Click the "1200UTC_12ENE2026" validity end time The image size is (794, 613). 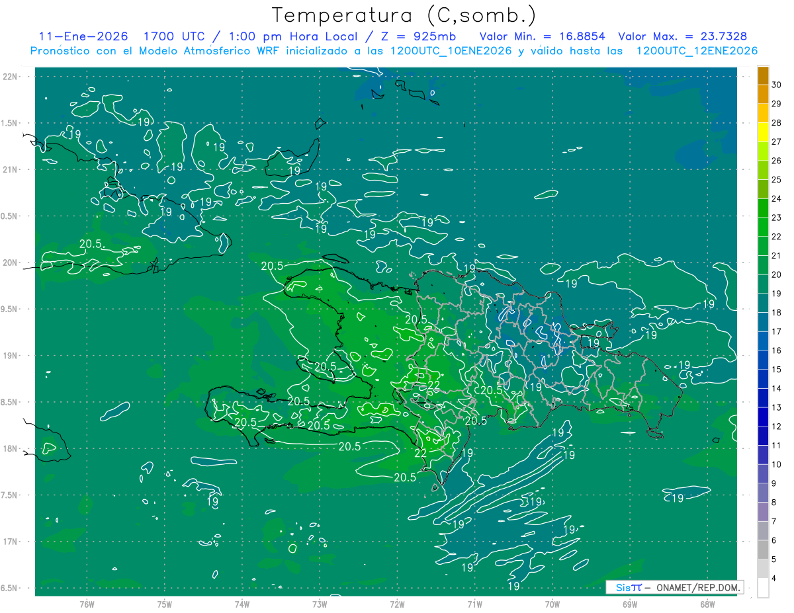(697, 51)
